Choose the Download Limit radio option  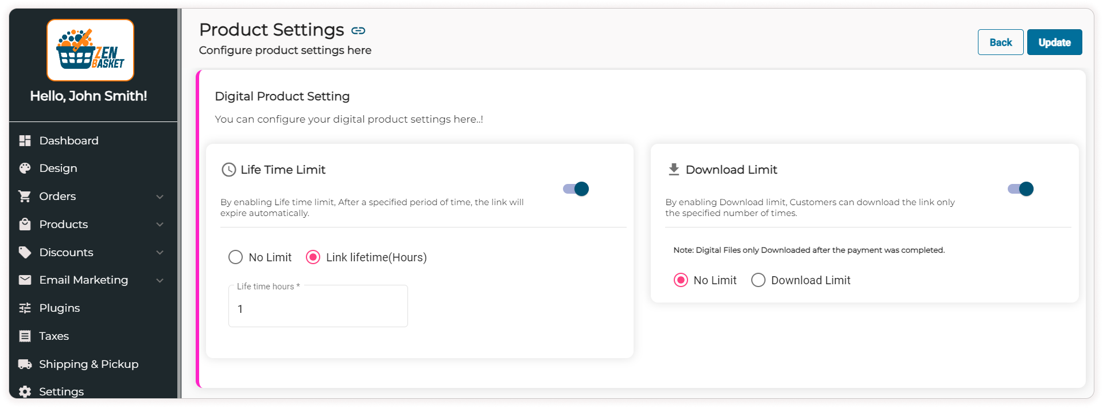tap(758, 280)
